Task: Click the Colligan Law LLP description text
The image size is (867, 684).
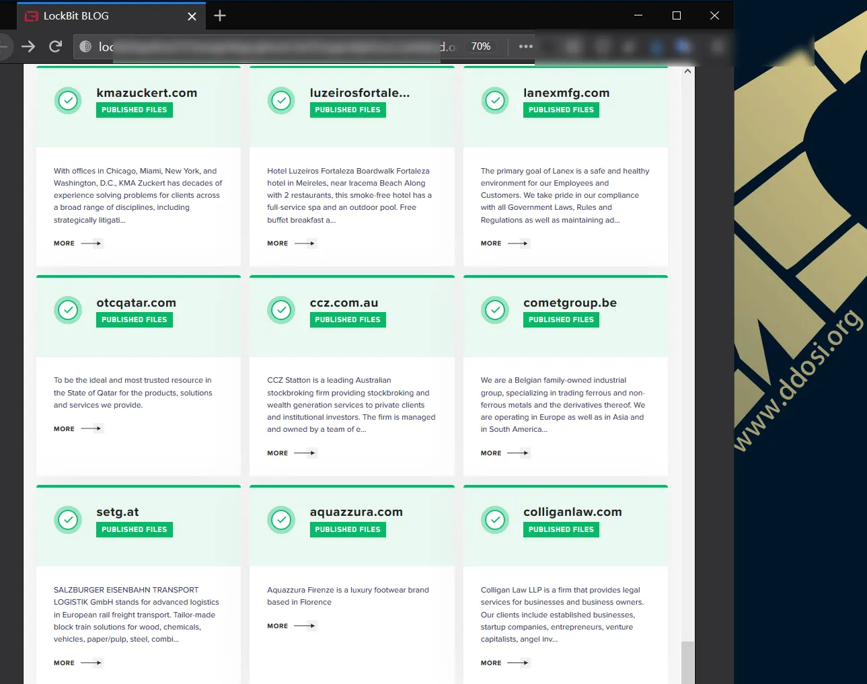Action: point(562,615)
